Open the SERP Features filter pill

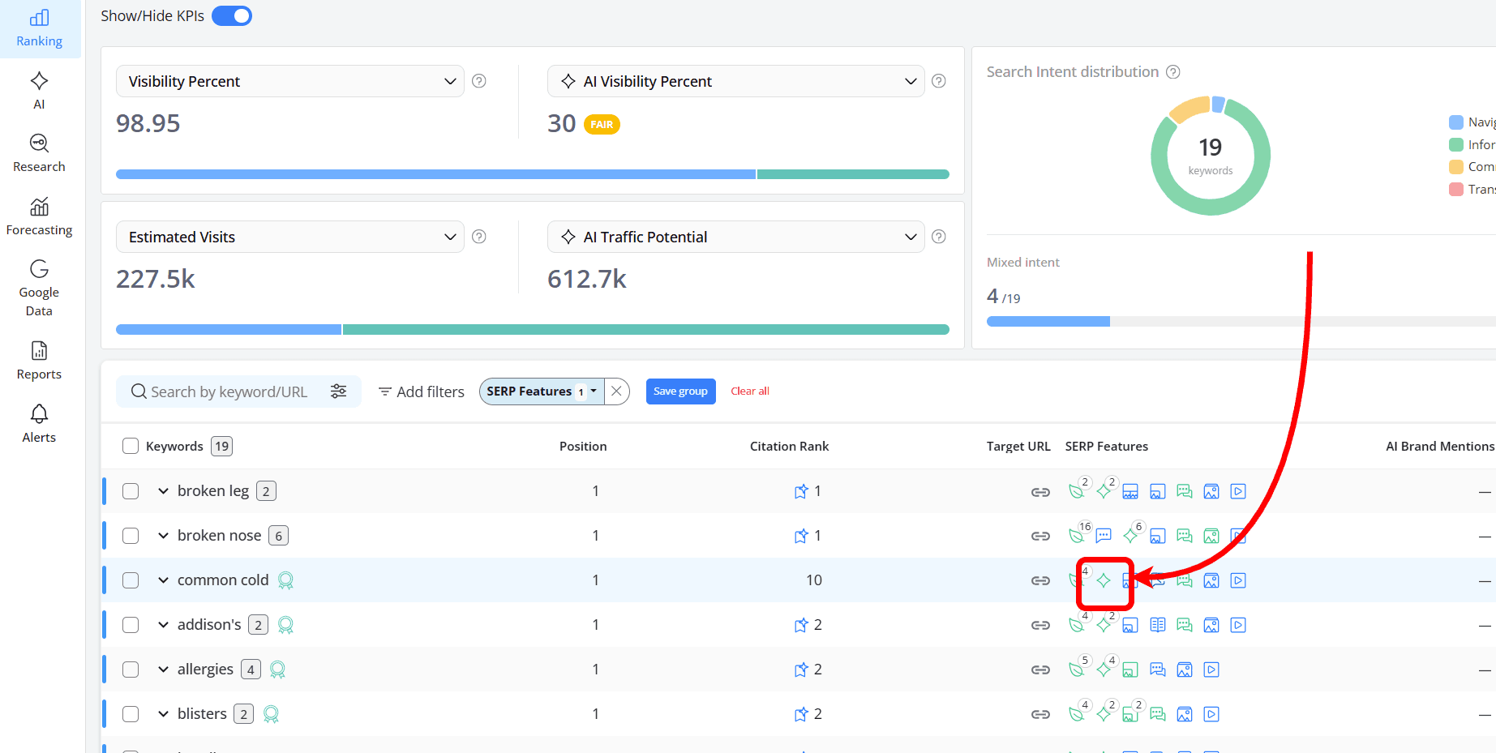pos(540,391)
